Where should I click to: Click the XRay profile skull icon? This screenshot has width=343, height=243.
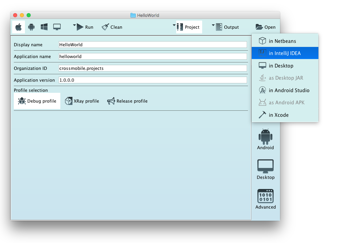click(68, 101)
